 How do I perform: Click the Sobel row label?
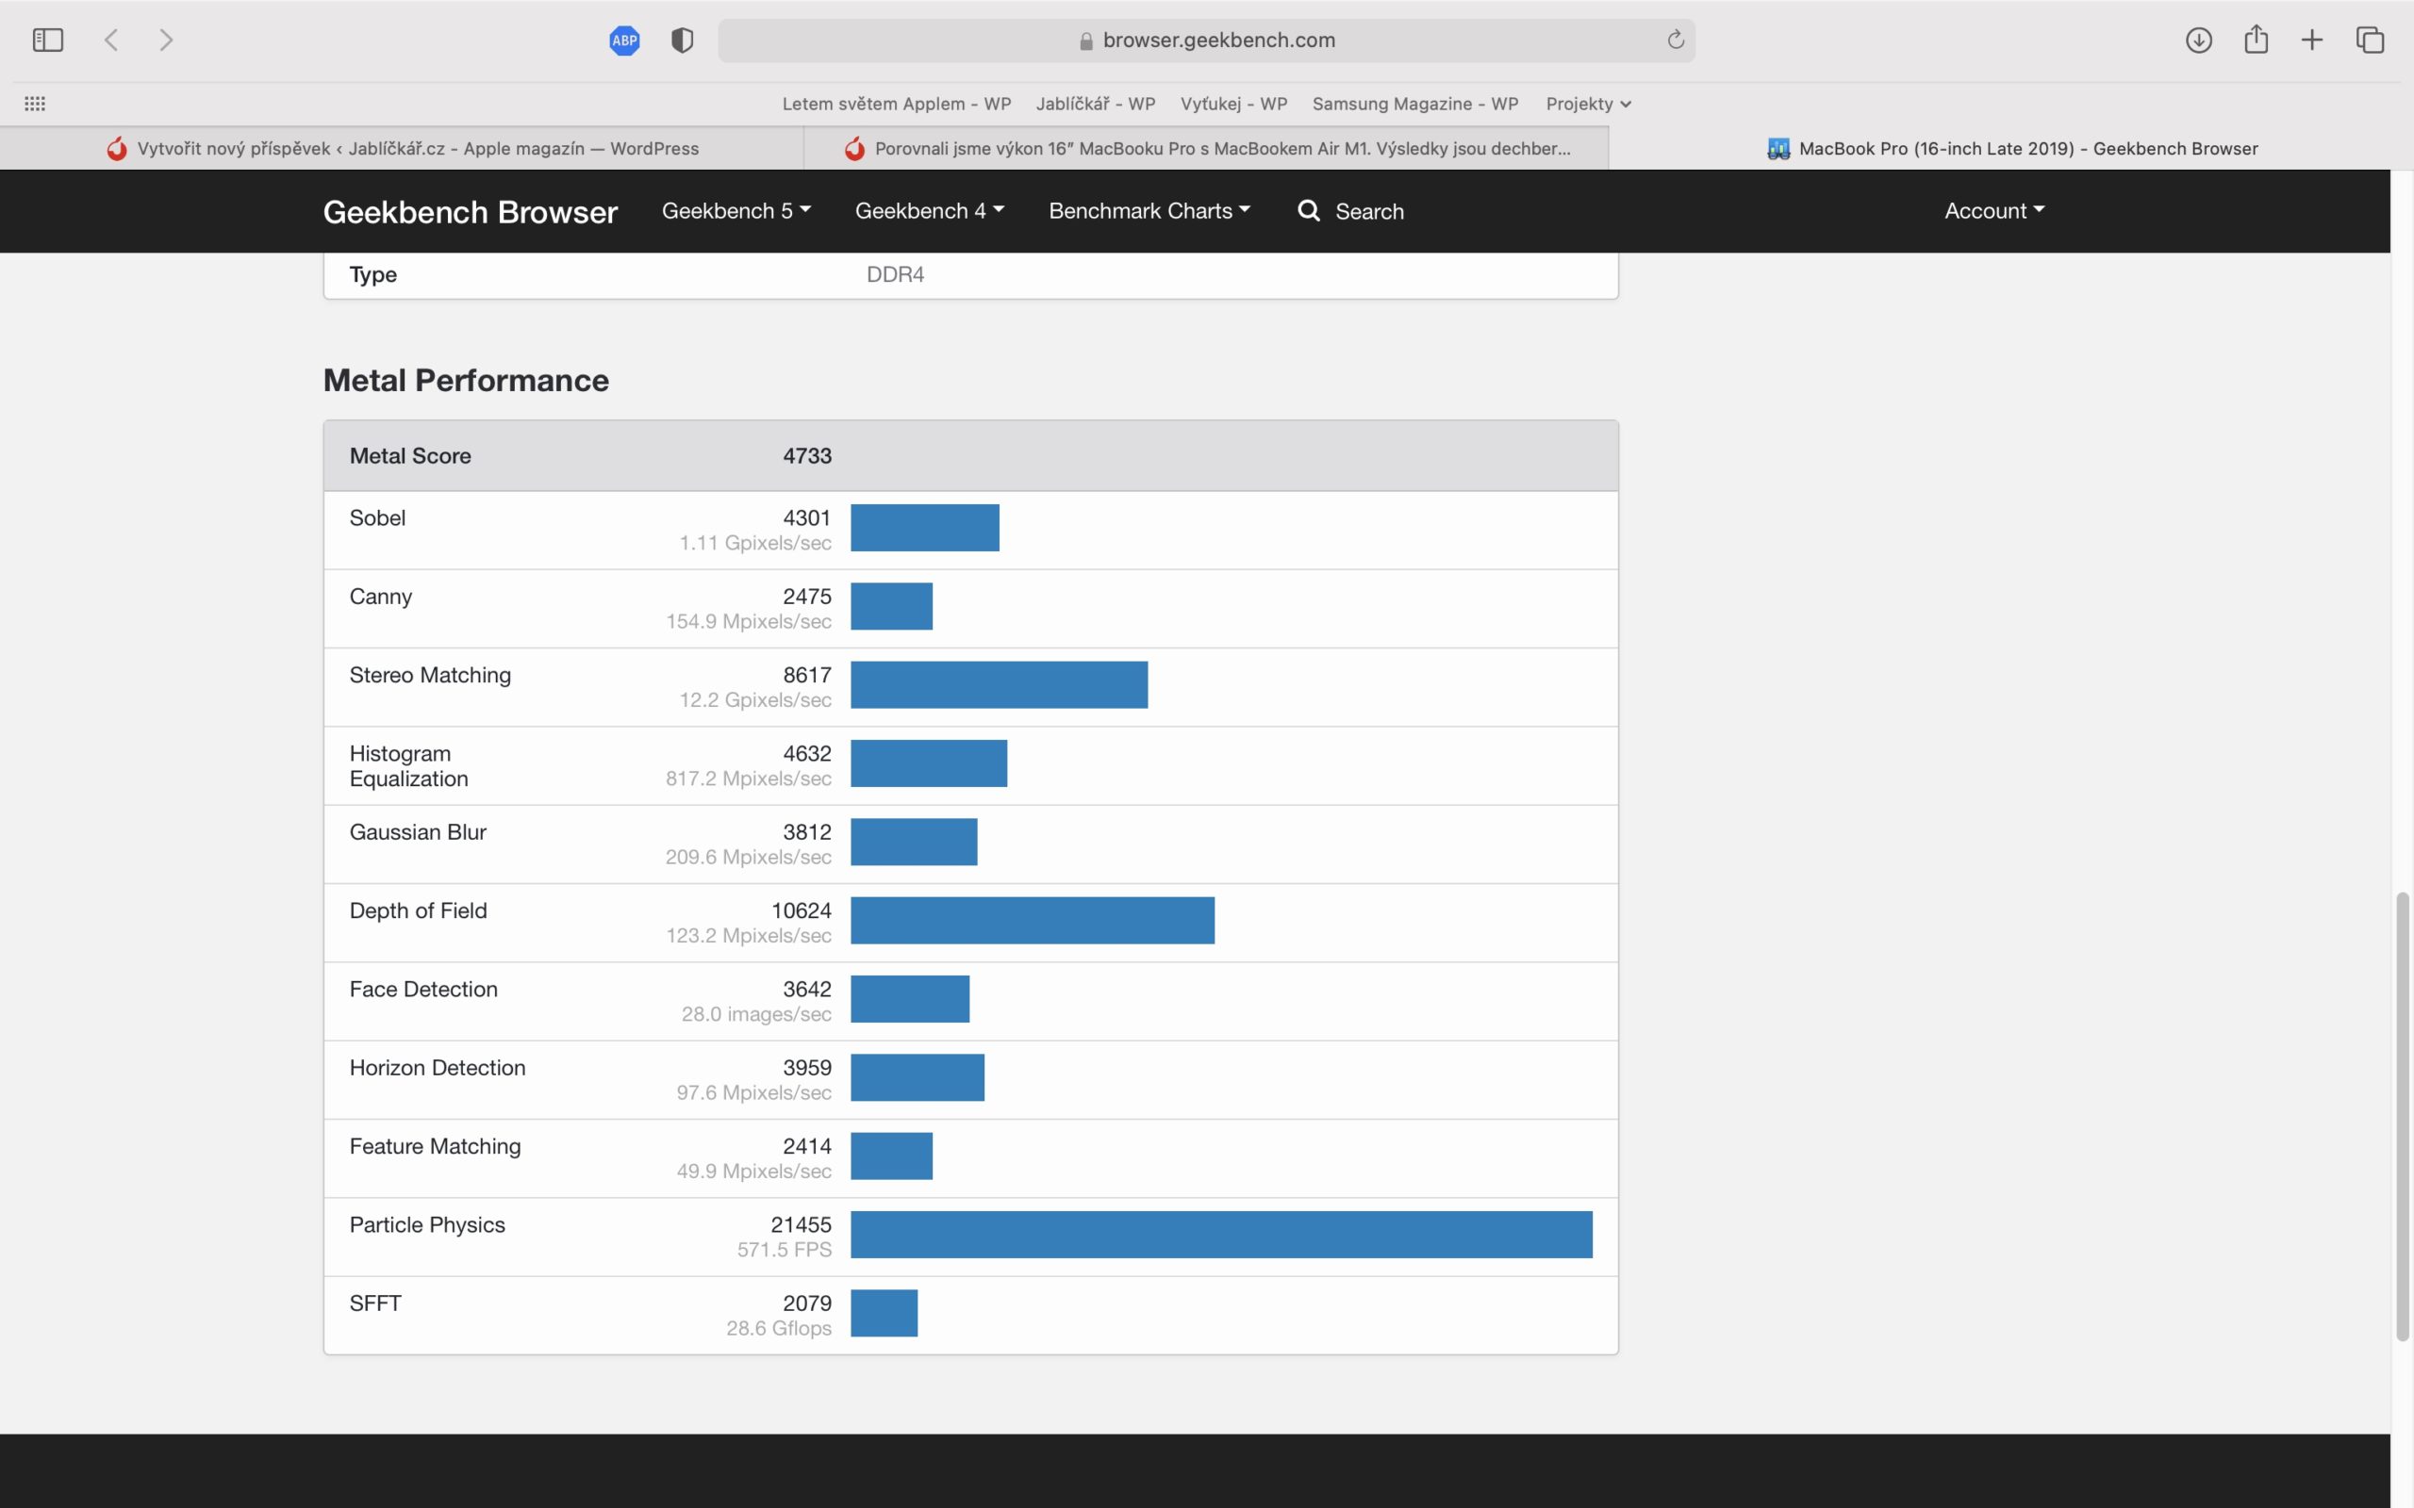(377, 517)
